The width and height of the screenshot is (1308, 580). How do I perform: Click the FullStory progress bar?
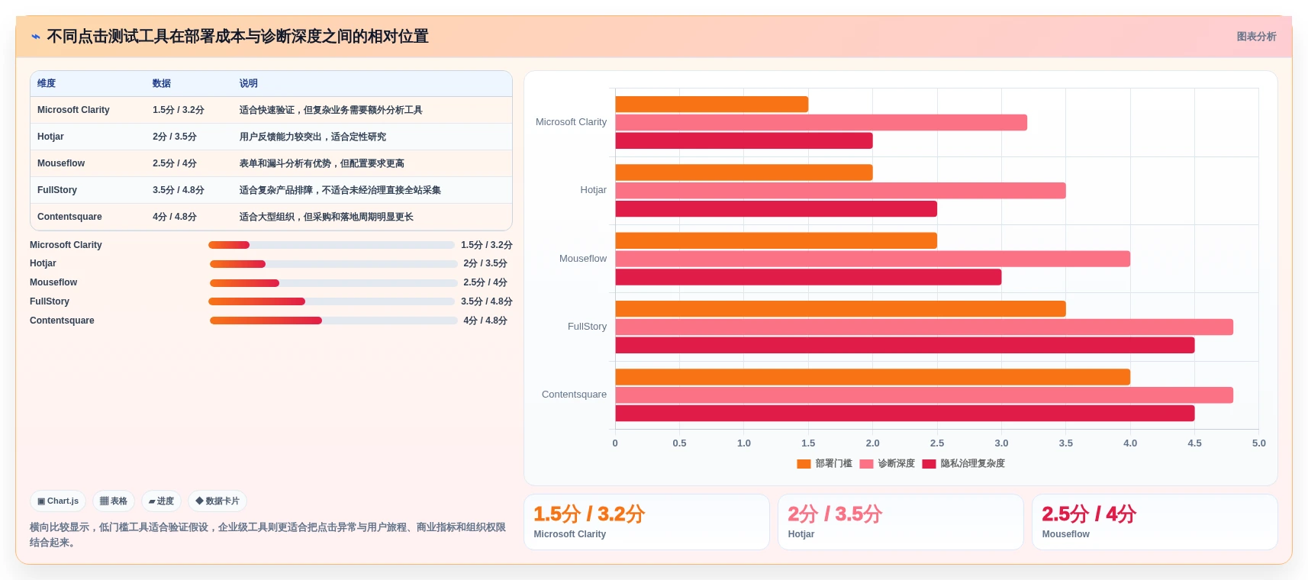(331, 301)
